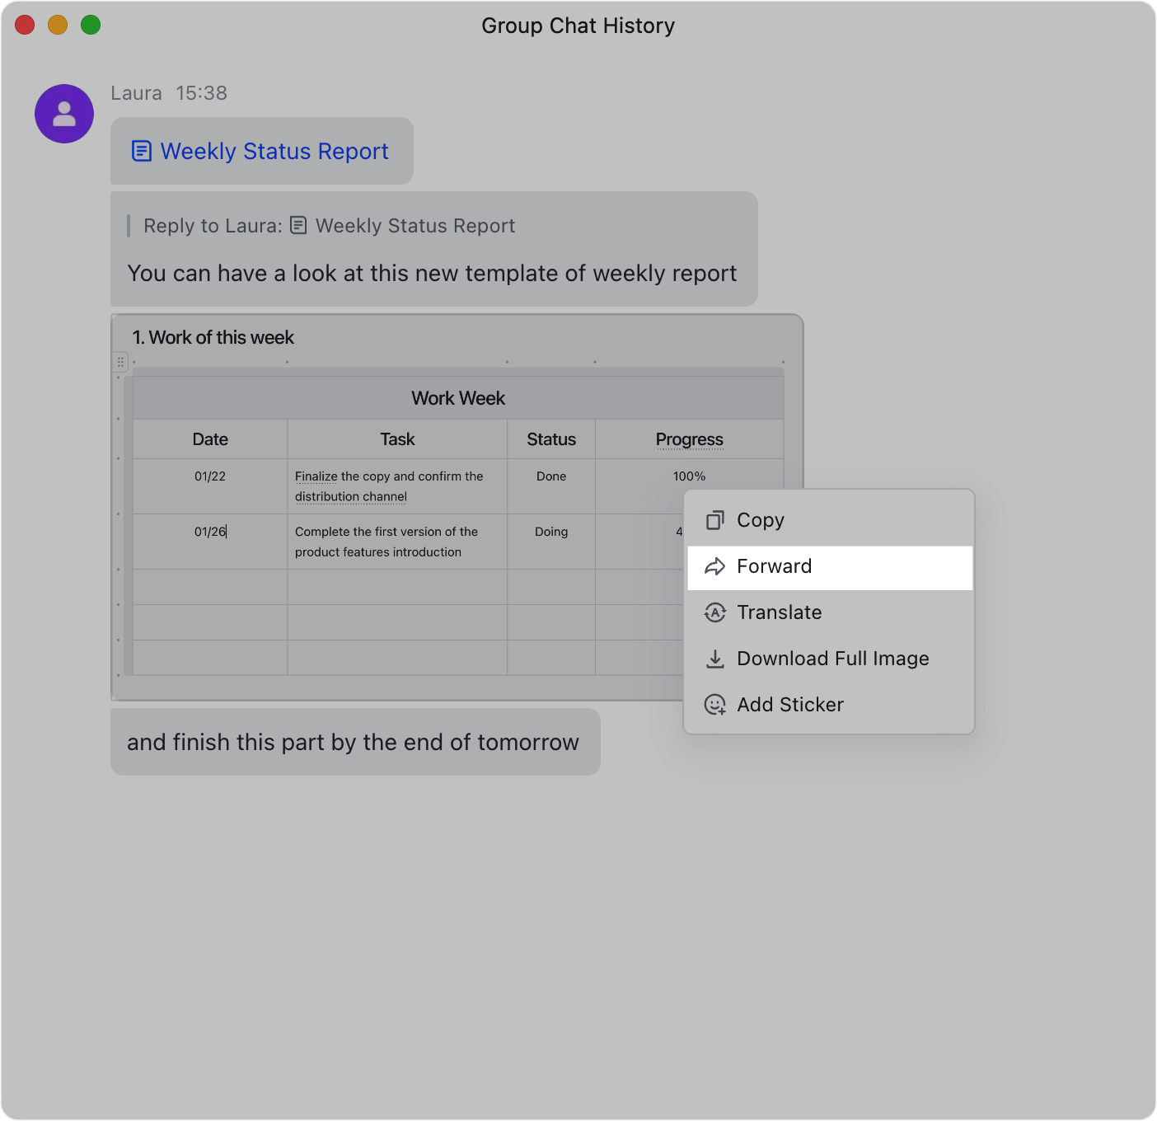Image resolution: width=1157 pixels, height=1121 pixels.
Task: Click the small document icon in reply quote
Action: (x=298, y=225)
